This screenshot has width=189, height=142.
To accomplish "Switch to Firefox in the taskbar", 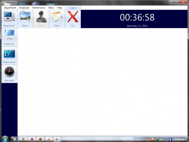I will 40,139.
